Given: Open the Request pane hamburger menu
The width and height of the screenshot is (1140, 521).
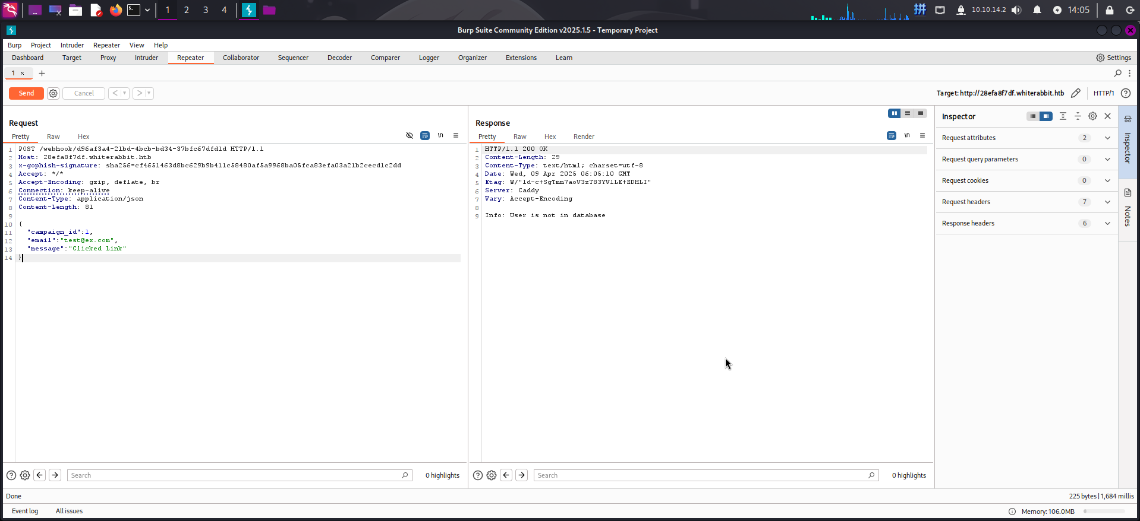Looking at the screenshot, I should 456,136.
